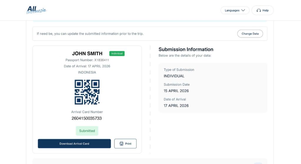Image resolution: width=301 pixels, height=164 pixels.
Task: Click the INDIVIDUAL submission type value
Action: (x=174, y=76)
